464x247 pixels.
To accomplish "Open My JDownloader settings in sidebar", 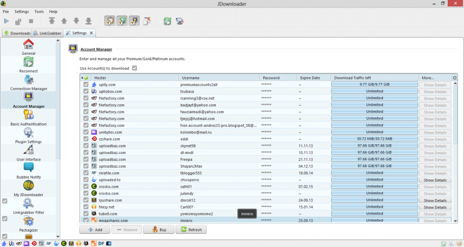I will [x=29, y=189].
